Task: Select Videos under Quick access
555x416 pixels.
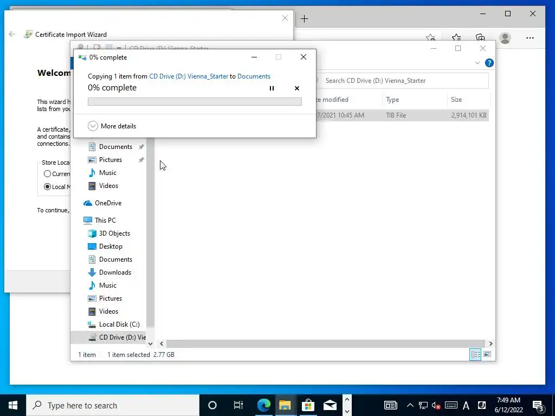Action: (108, 186)
